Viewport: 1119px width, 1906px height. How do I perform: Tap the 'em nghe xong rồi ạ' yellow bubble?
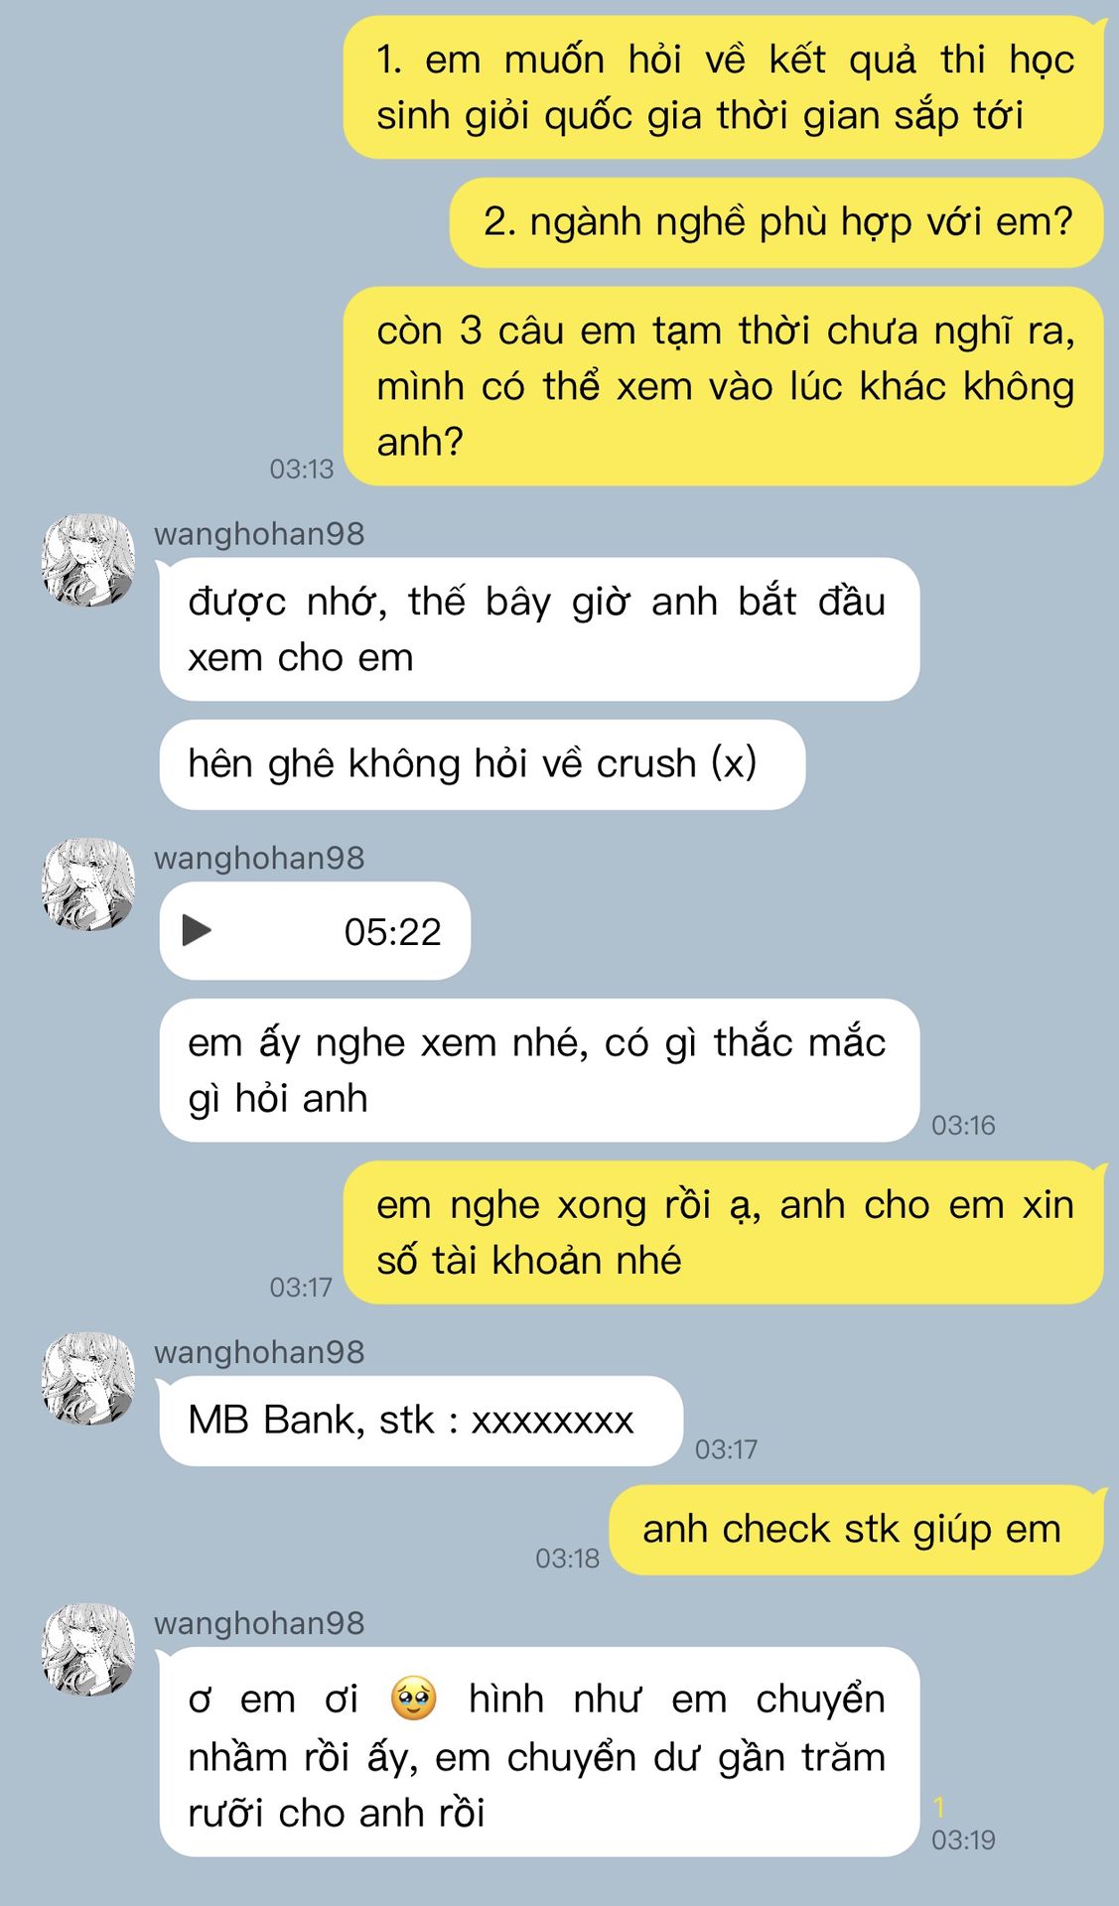point(724,1233)
